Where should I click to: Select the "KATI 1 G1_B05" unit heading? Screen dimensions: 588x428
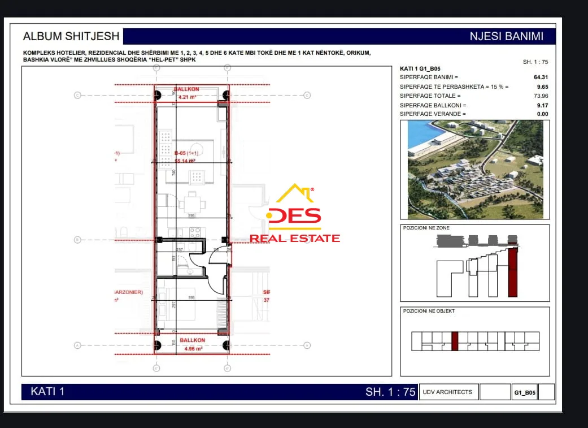click(420, 69)
